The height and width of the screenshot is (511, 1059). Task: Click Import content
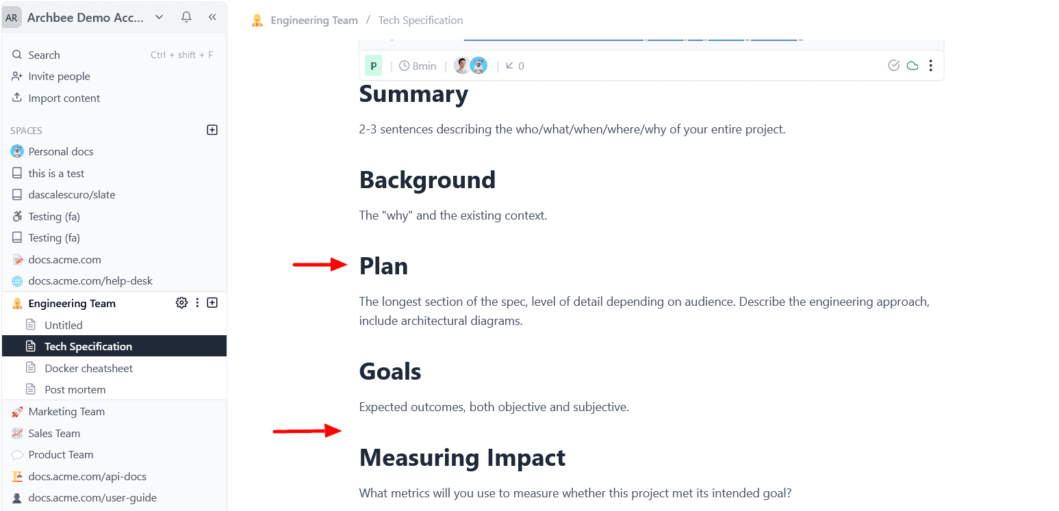tap(64, 98)
